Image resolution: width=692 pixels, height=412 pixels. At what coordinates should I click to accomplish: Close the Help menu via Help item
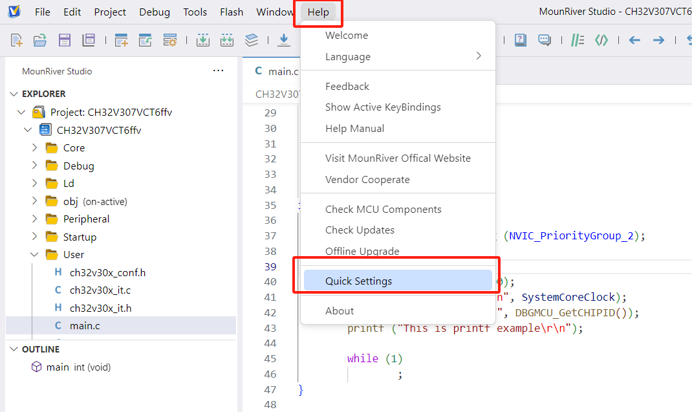[318, 12]
